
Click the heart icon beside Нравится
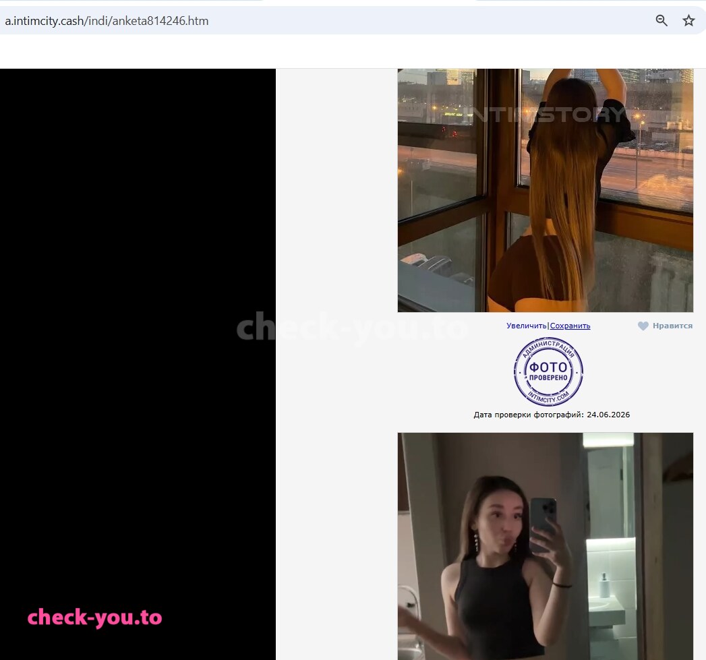643,326
